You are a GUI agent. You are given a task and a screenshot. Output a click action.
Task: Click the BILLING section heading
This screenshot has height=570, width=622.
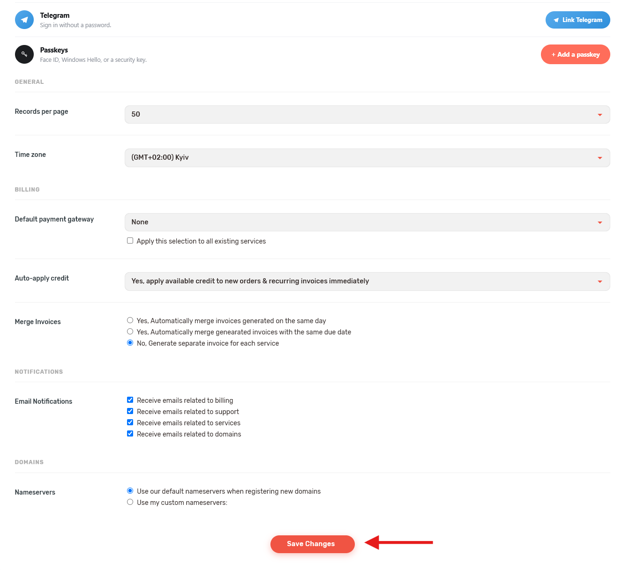click(27, 190)
